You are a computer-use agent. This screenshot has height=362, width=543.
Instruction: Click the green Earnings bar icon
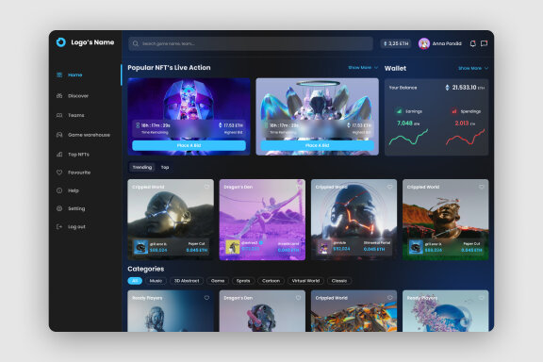pos(400,111)
